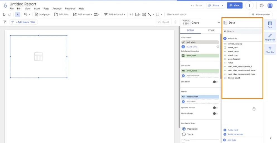Click the filter funnel icon
The image size is (277, 143).
[x=5, y=22]
